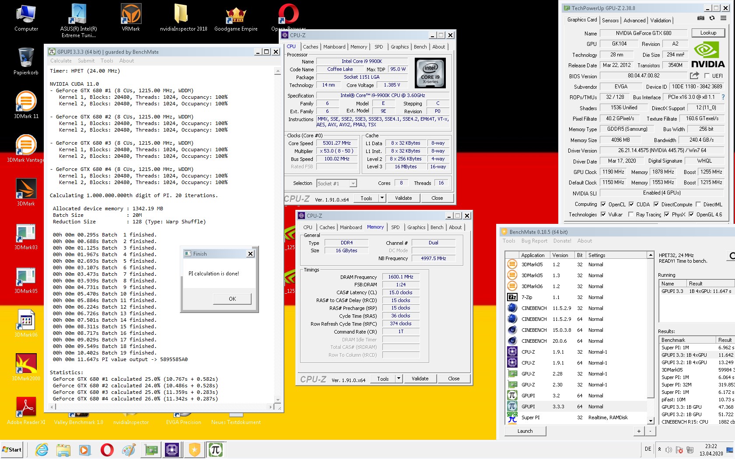Switch to the Sensors tab in GPU-Z

coord(610,21)
